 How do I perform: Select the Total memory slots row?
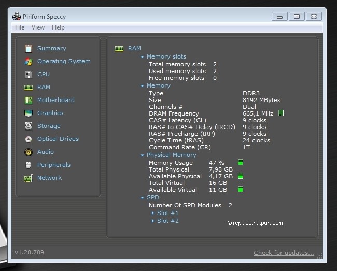point(182,64)
